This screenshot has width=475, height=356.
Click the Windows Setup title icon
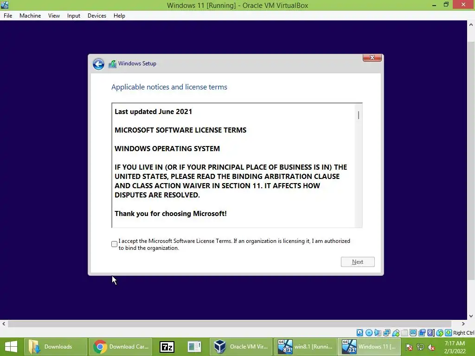(112, 64)
